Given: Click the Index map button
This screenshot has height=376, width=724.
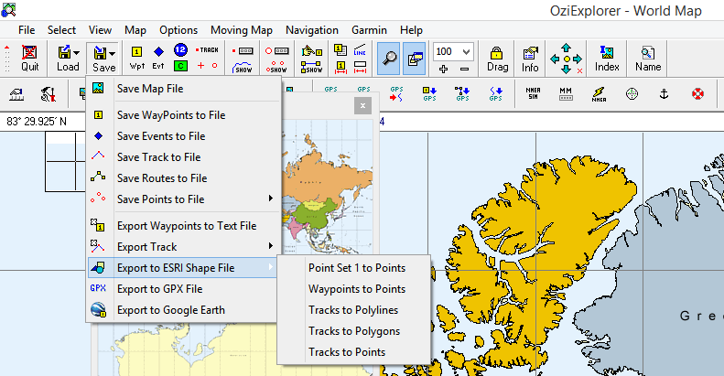Looking at the screenshot, I should coord(607,59).
